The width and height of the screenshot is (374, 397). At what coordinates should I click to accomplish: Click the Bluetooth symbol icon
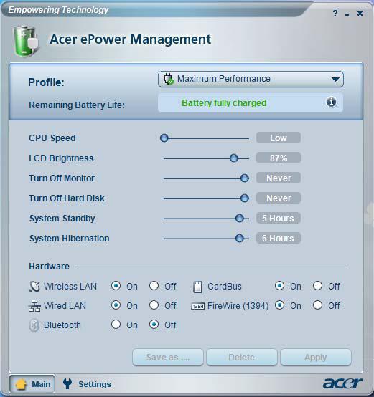pyautogui.click(x=34, y=325)
